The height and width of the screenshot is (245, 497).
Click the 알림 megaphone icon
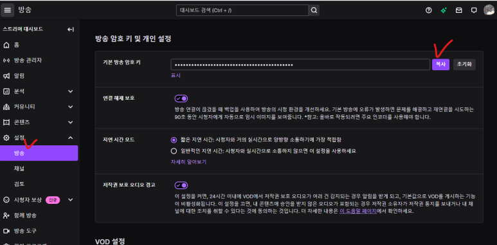click(6, 76)
